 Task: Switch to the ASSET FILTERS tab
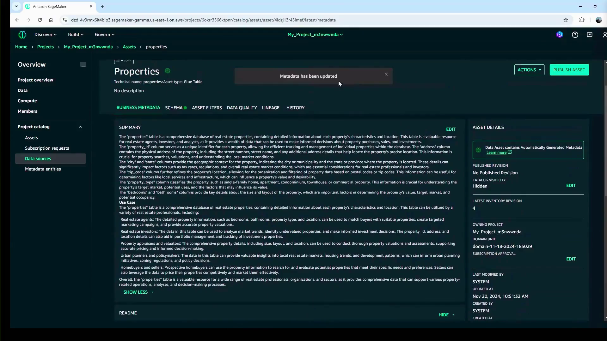pos(207,108)
